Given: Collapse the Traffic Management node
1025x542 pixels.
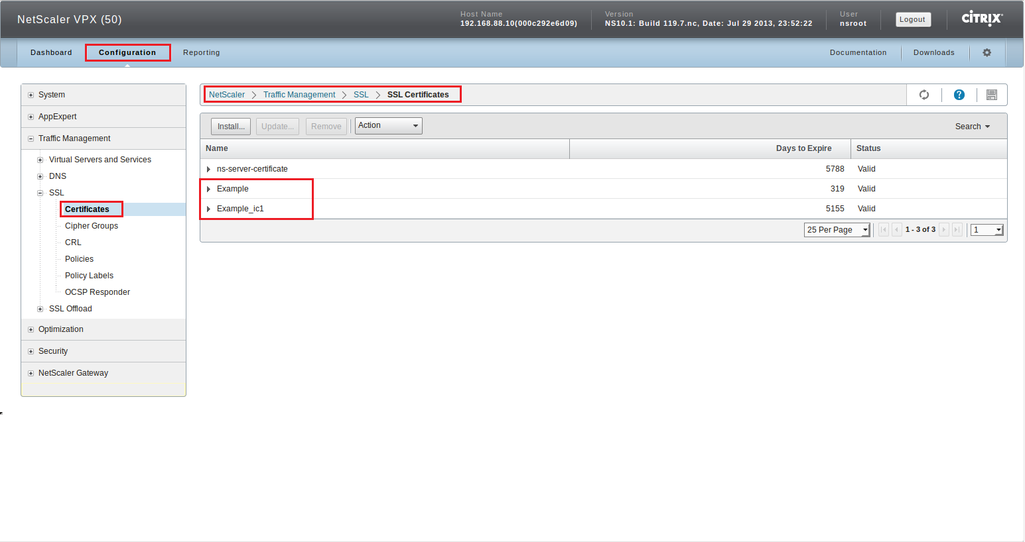Looking at the screenshot, I should click(31, 138).
